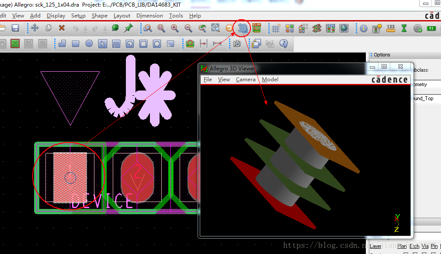Open View menu in 3D Viewer

click(x=224, y=80)
